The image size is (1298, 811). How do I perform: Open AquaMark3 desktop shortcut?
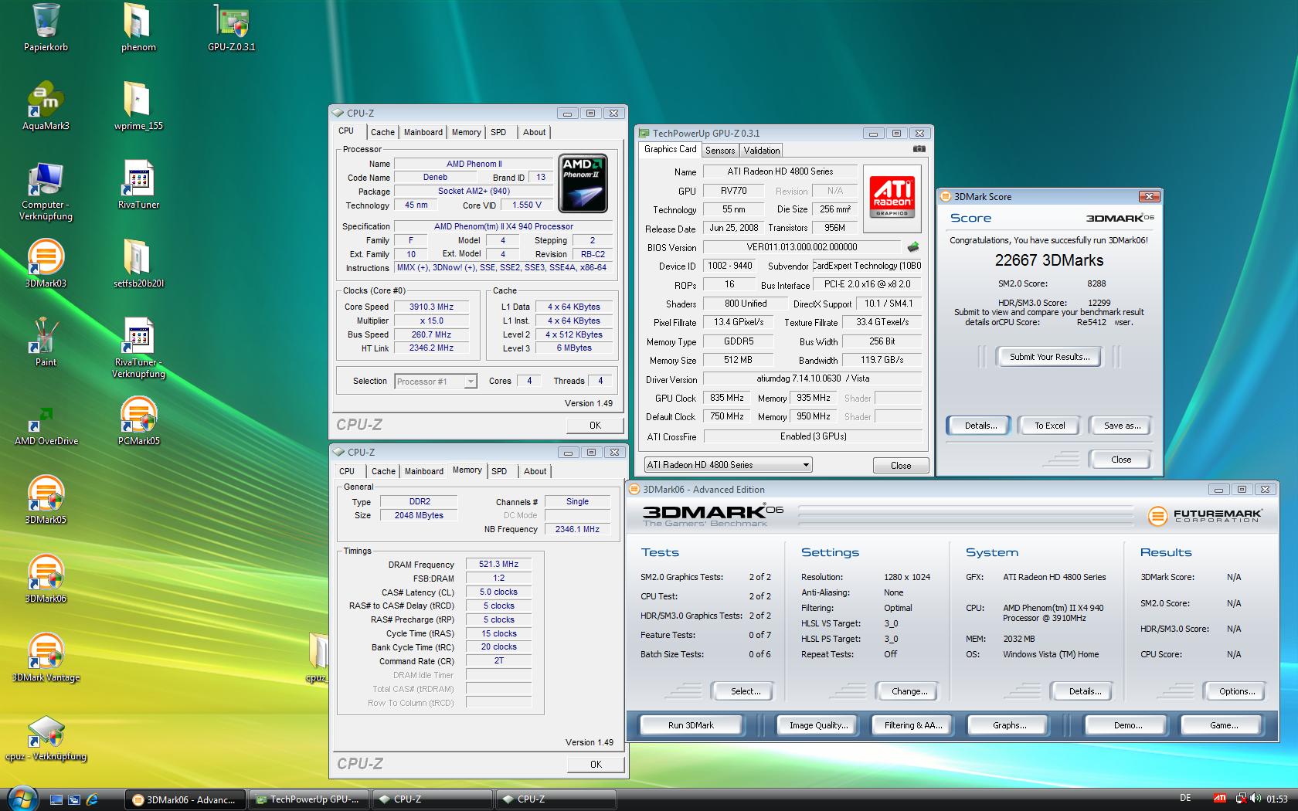[46, 107]
